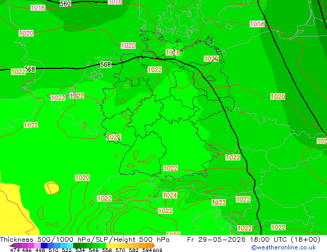
Task: Click the legend value '498'
Action: point(40,250)
